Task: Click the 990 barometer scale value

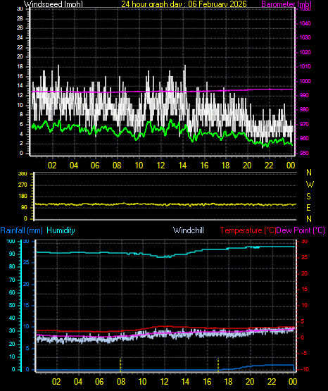Action: (304, 96)
